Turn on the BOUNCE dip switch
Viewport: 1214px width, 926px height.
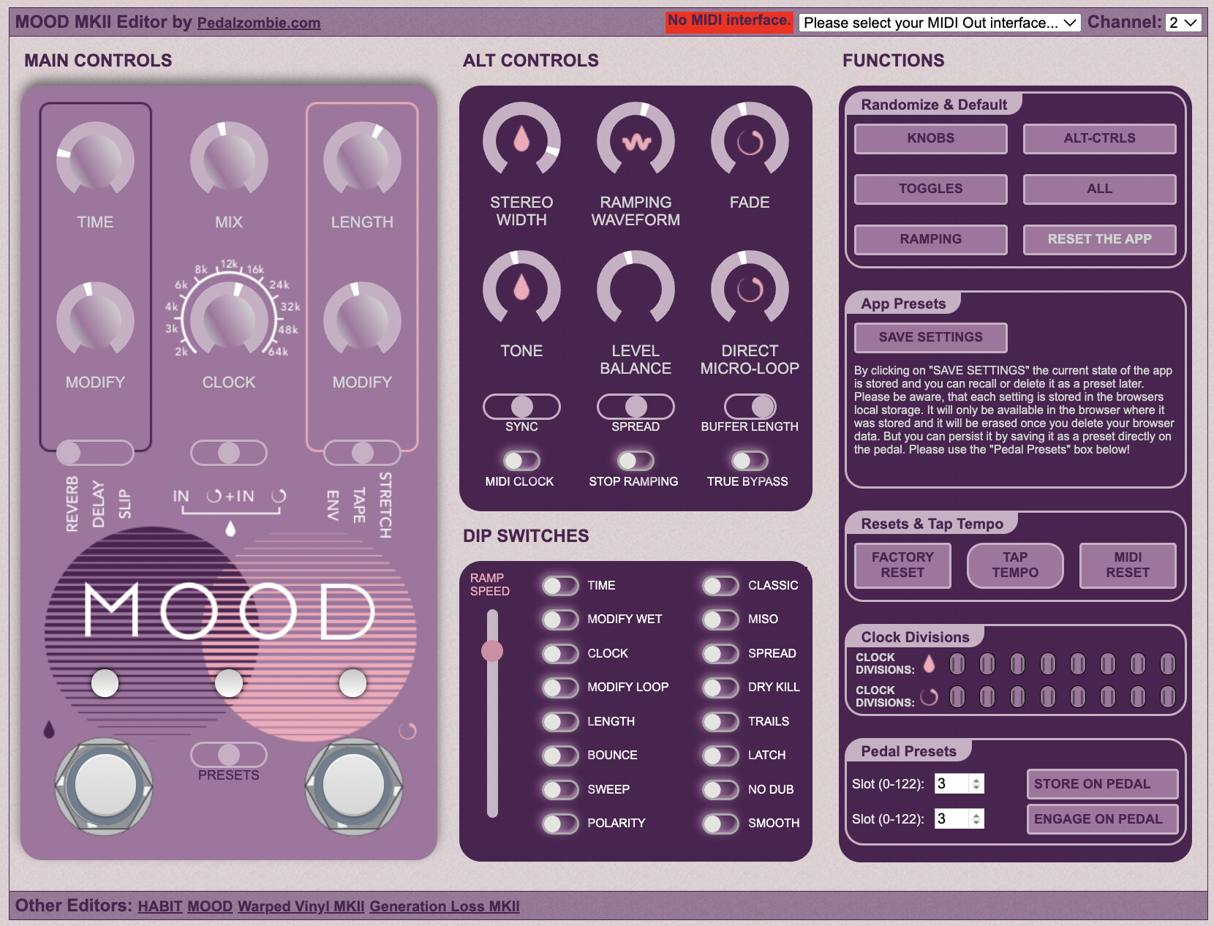(x=561, y=756)
